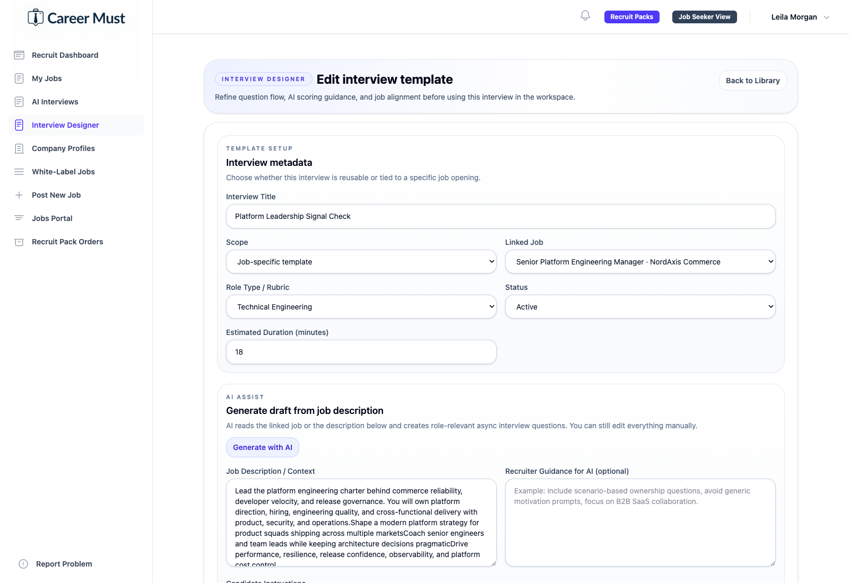Viewport: 849px width, 583px height.
Task: Click the notifications bell icon
Action: coord(585,16)
